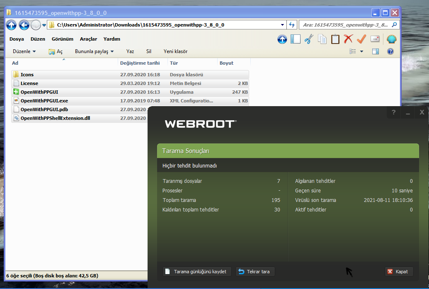Select the OpenWithPPGUI.pdb file
Screen dimensions: 429x289
click(x=80, y=109)
